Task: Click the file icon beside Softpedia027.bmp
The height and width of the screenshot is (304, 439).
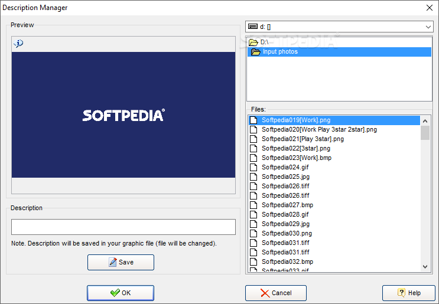Action: (253, 205)
